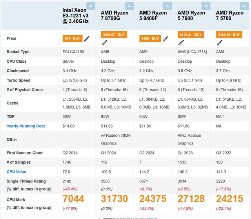Viewport: 251px width, 219px height.
Task: Open the CPU Value link
Action: pyautogui.click(x=16, y=172)
